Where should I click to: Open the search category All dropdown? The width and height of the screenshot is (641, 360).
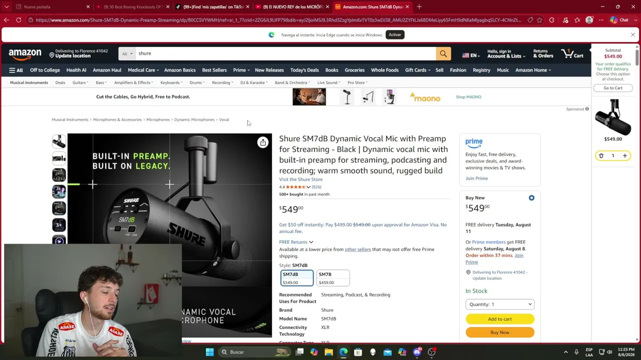[128, 53]
